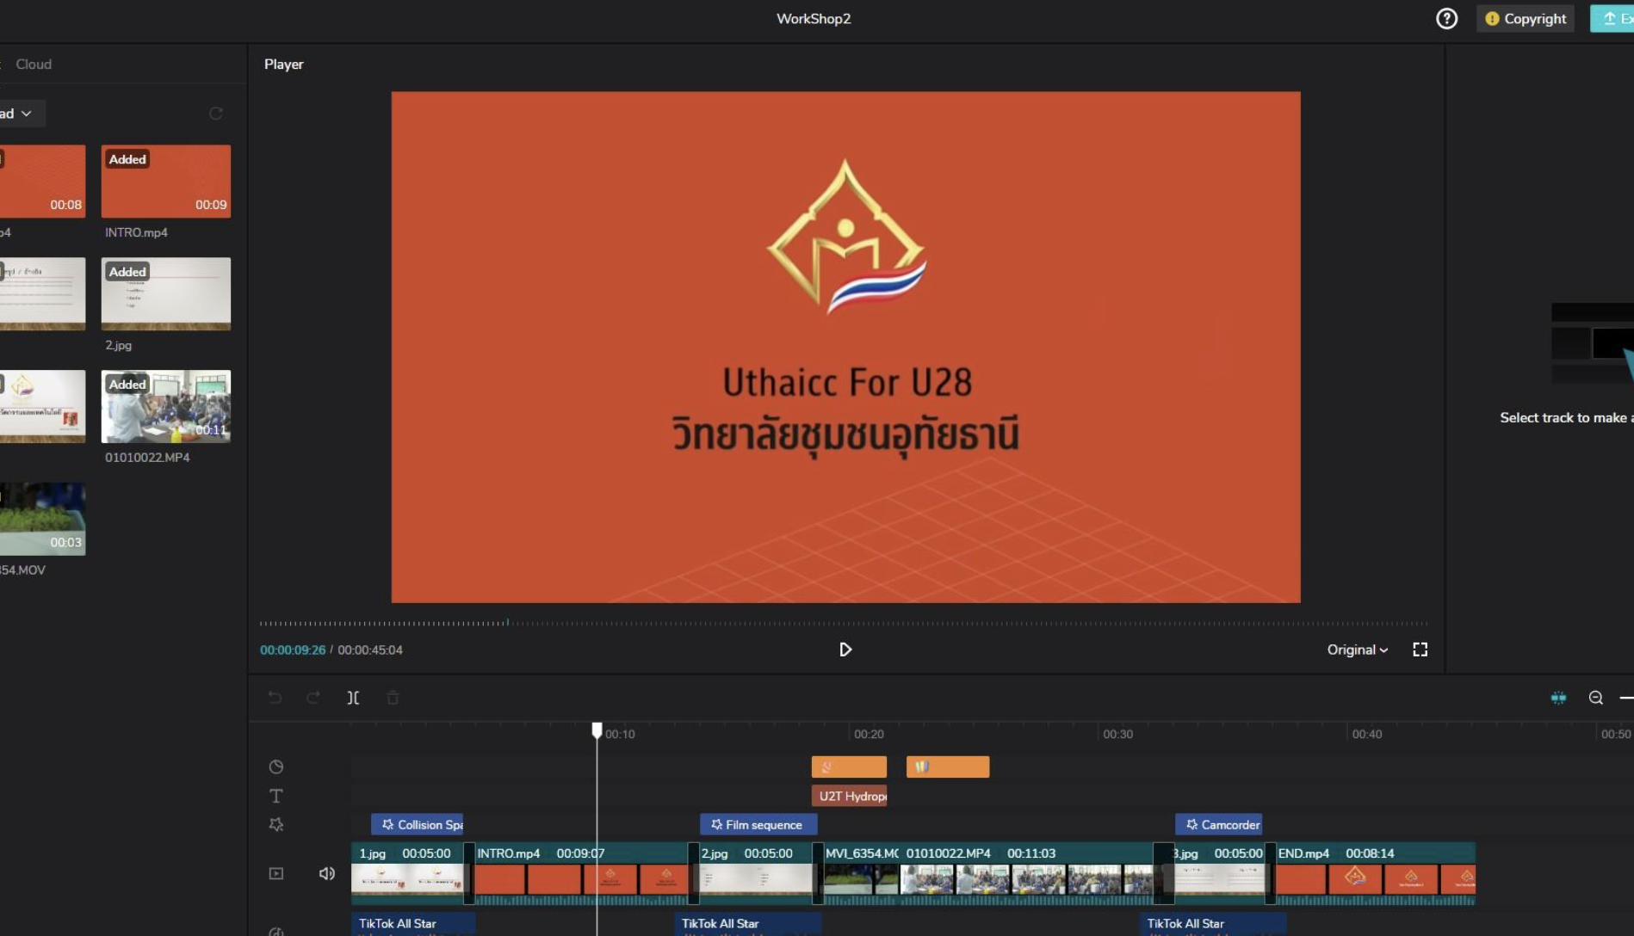Image resolution: width=1634 pixels, height=936 pixels.
Task: Click the 00:30 ruler mark
Action: coord(1117,734)
